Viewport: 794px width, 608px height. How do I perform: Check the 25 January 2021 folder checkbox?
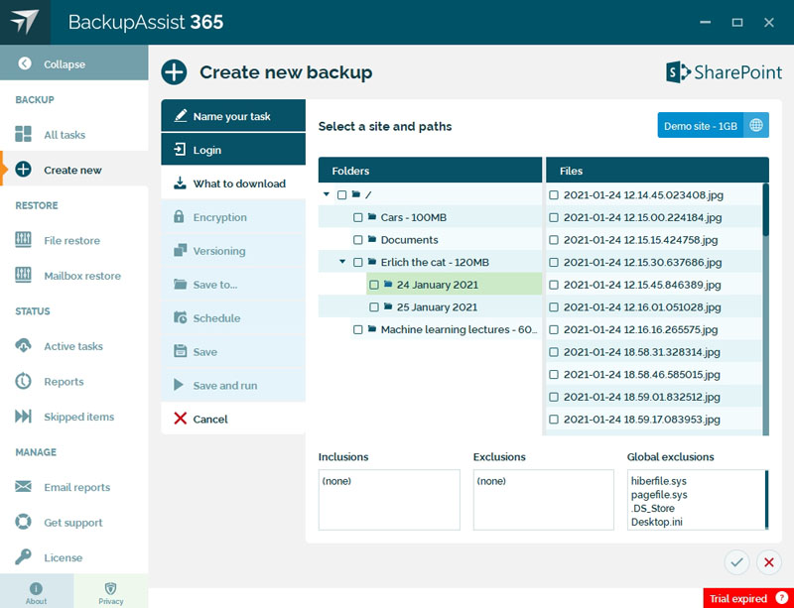pyautogui.click(x=374, y=306)
